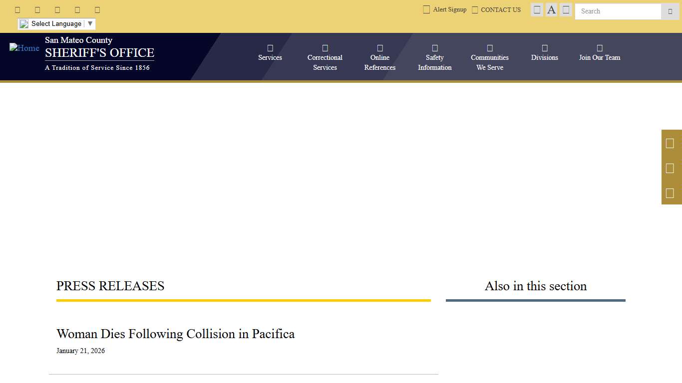Open the Woman Dies Following Collision article
This screenshot has height=383, width=682.
pyautogui.click(x=175, y=334)
